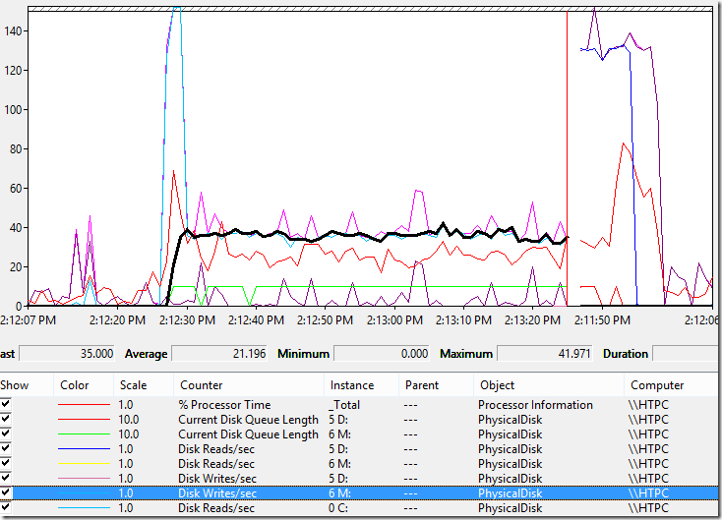This screenshot has width=722, height=520.
Task: Click the Processor Information object cell
Action: (x=535, y=404)
